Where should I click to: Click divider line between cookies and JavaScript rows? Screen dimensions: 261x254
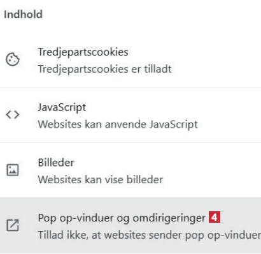(x=130, y=87)
